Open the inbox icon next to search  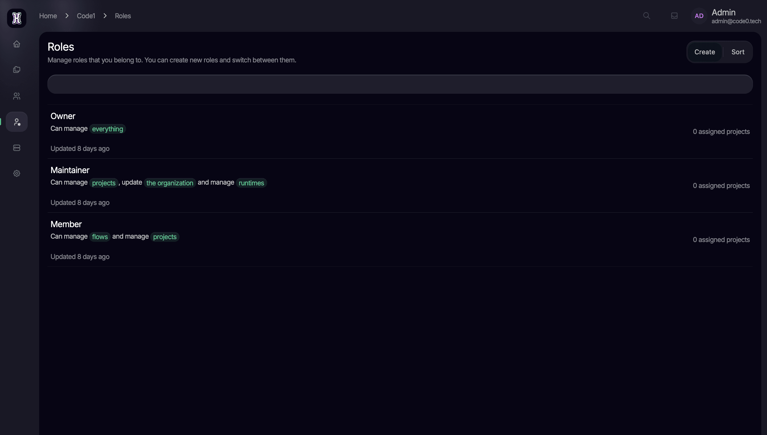click(x=674, y=16)
